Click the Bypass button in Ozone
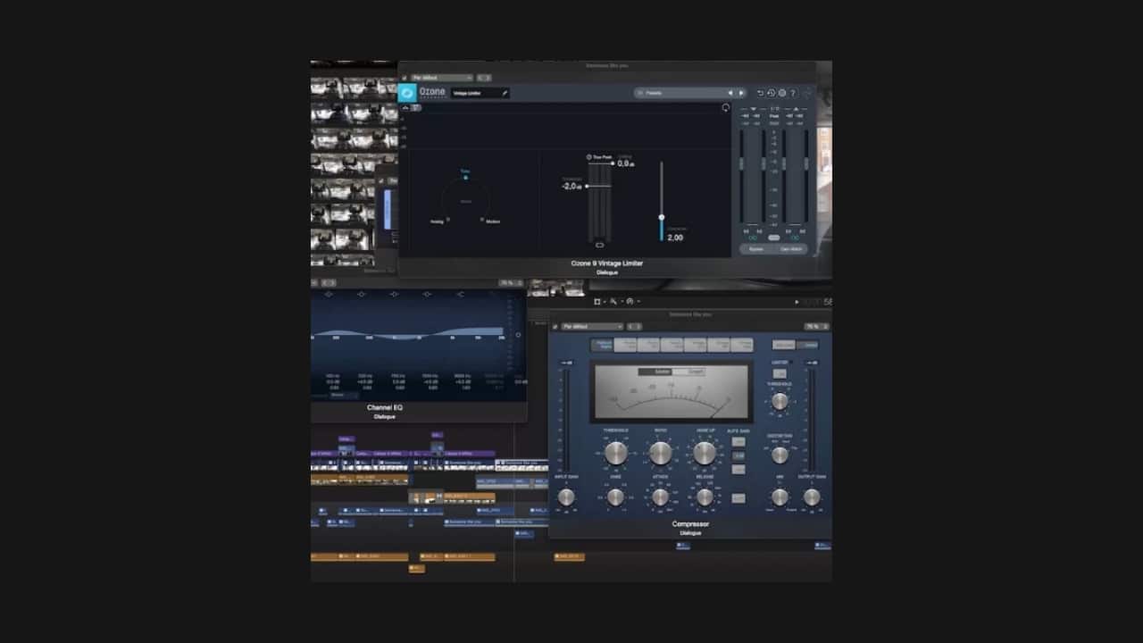Screen dimensions: 1143x643 click(x=755, y=249)
